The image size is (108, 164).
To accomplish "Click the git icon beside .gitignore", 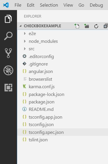I will (x=24, y=64).
